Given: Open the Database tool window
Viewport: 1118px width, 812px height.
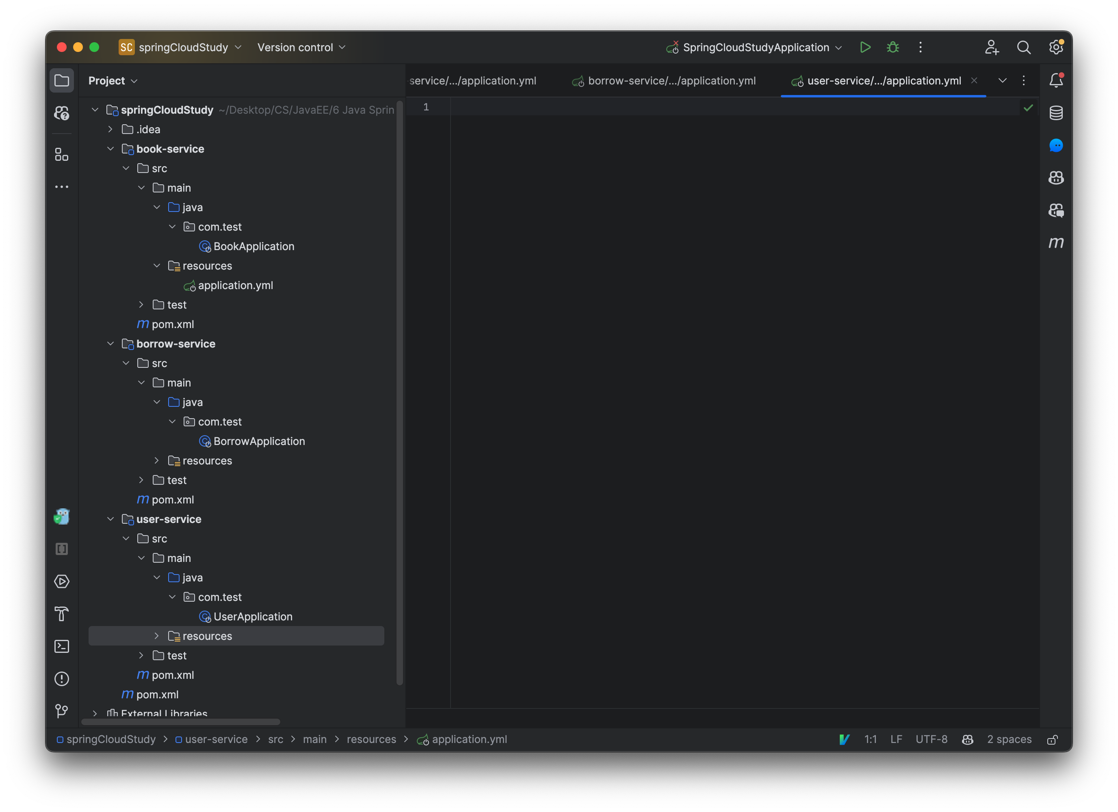Looking at the screenshot, I should click(1056, 113).
